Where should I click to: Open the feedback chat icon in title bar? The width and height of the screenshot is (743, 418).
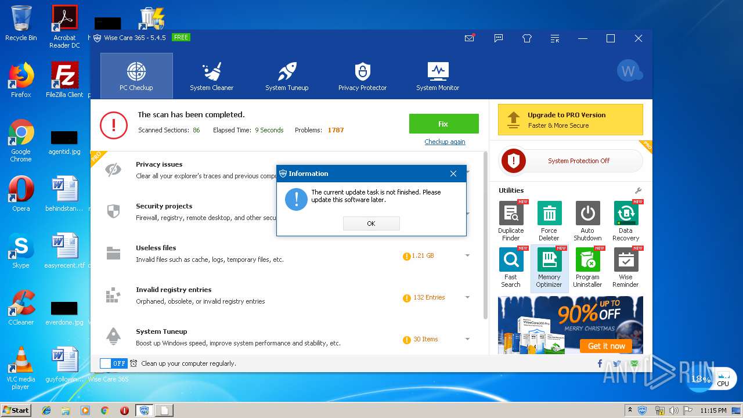pyautogui.click(x=498, y=38)
